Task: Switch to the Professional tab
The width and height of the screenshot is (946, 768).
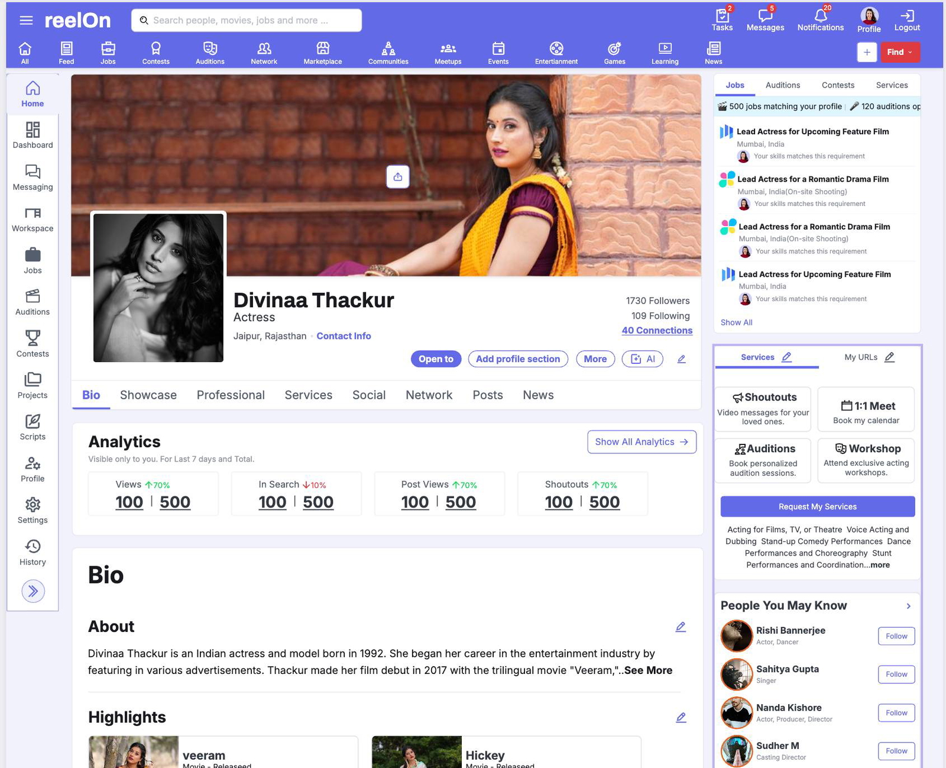Action: coord(231,395)
